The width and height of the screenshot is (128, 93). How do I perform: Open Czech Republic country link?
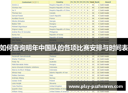[x=55, y=16]
